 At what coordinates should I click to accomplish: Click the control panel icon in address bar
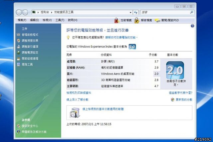[34, 12]
